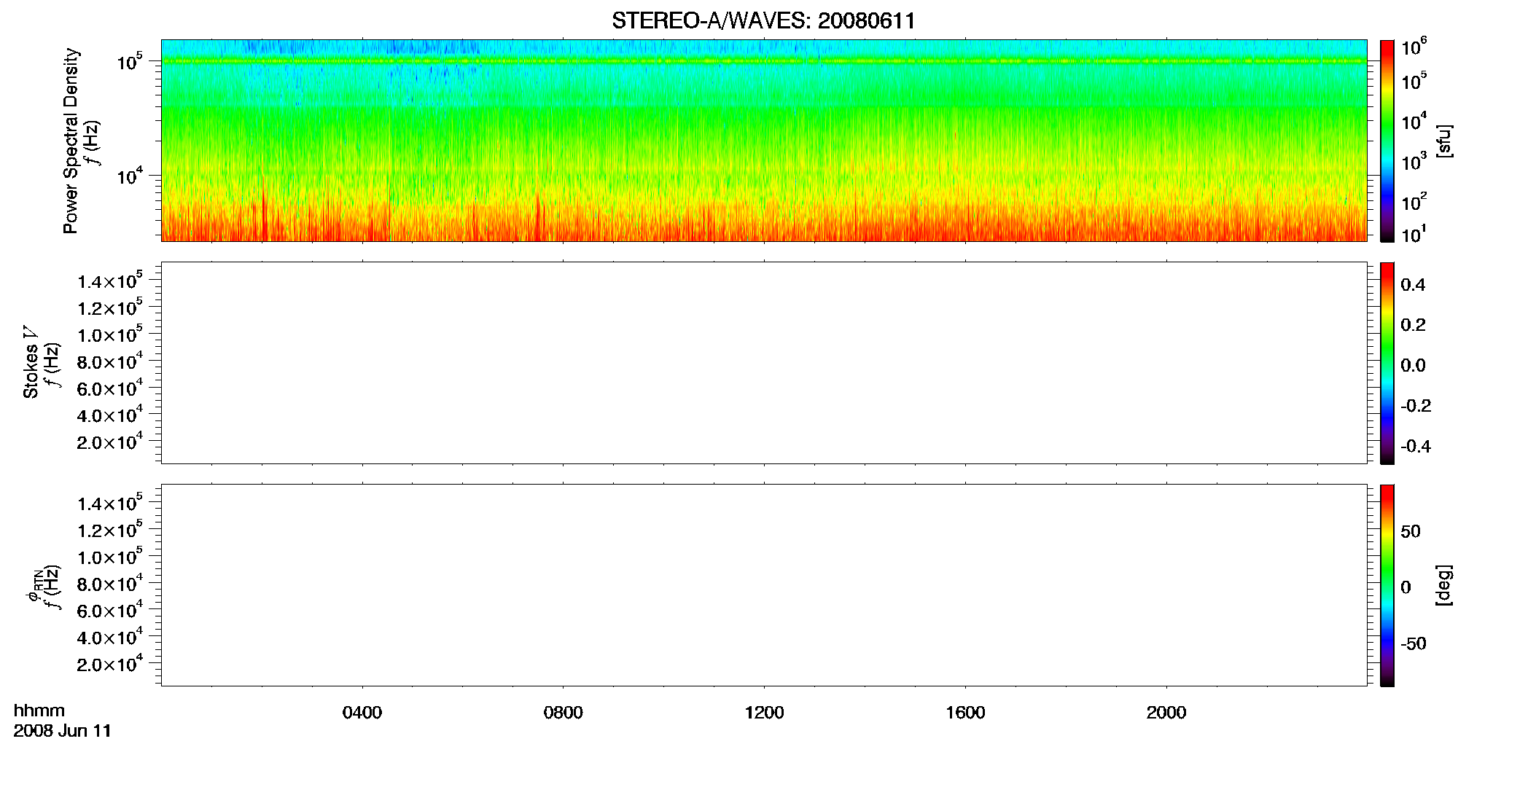Click the sfu power color bar
This screenshot has height=787, width=1528.
1387,141
